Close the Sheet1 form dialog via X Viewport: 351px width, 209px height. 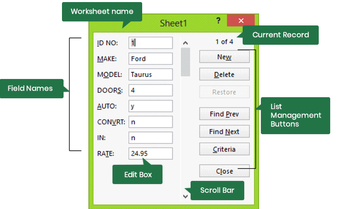pyautogui.click(x=241, y=21)
